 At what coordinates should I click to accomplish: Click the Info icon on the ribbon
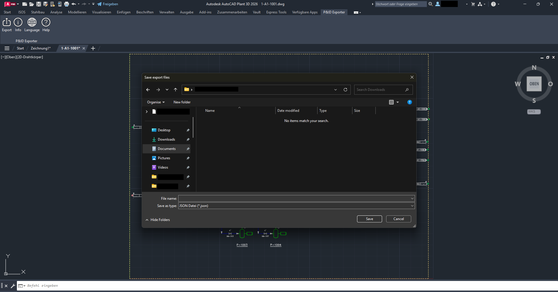18,25
